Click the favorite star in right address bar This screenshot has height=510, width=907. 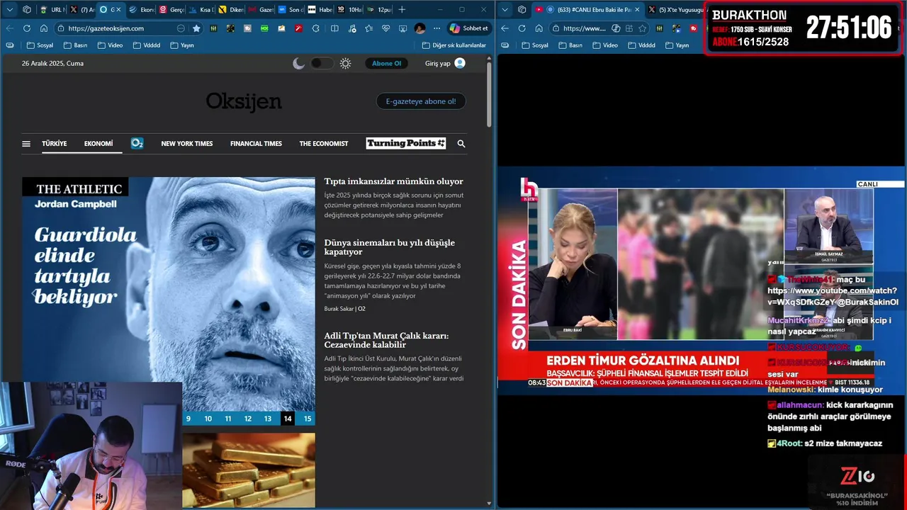[x=642, y=28]
